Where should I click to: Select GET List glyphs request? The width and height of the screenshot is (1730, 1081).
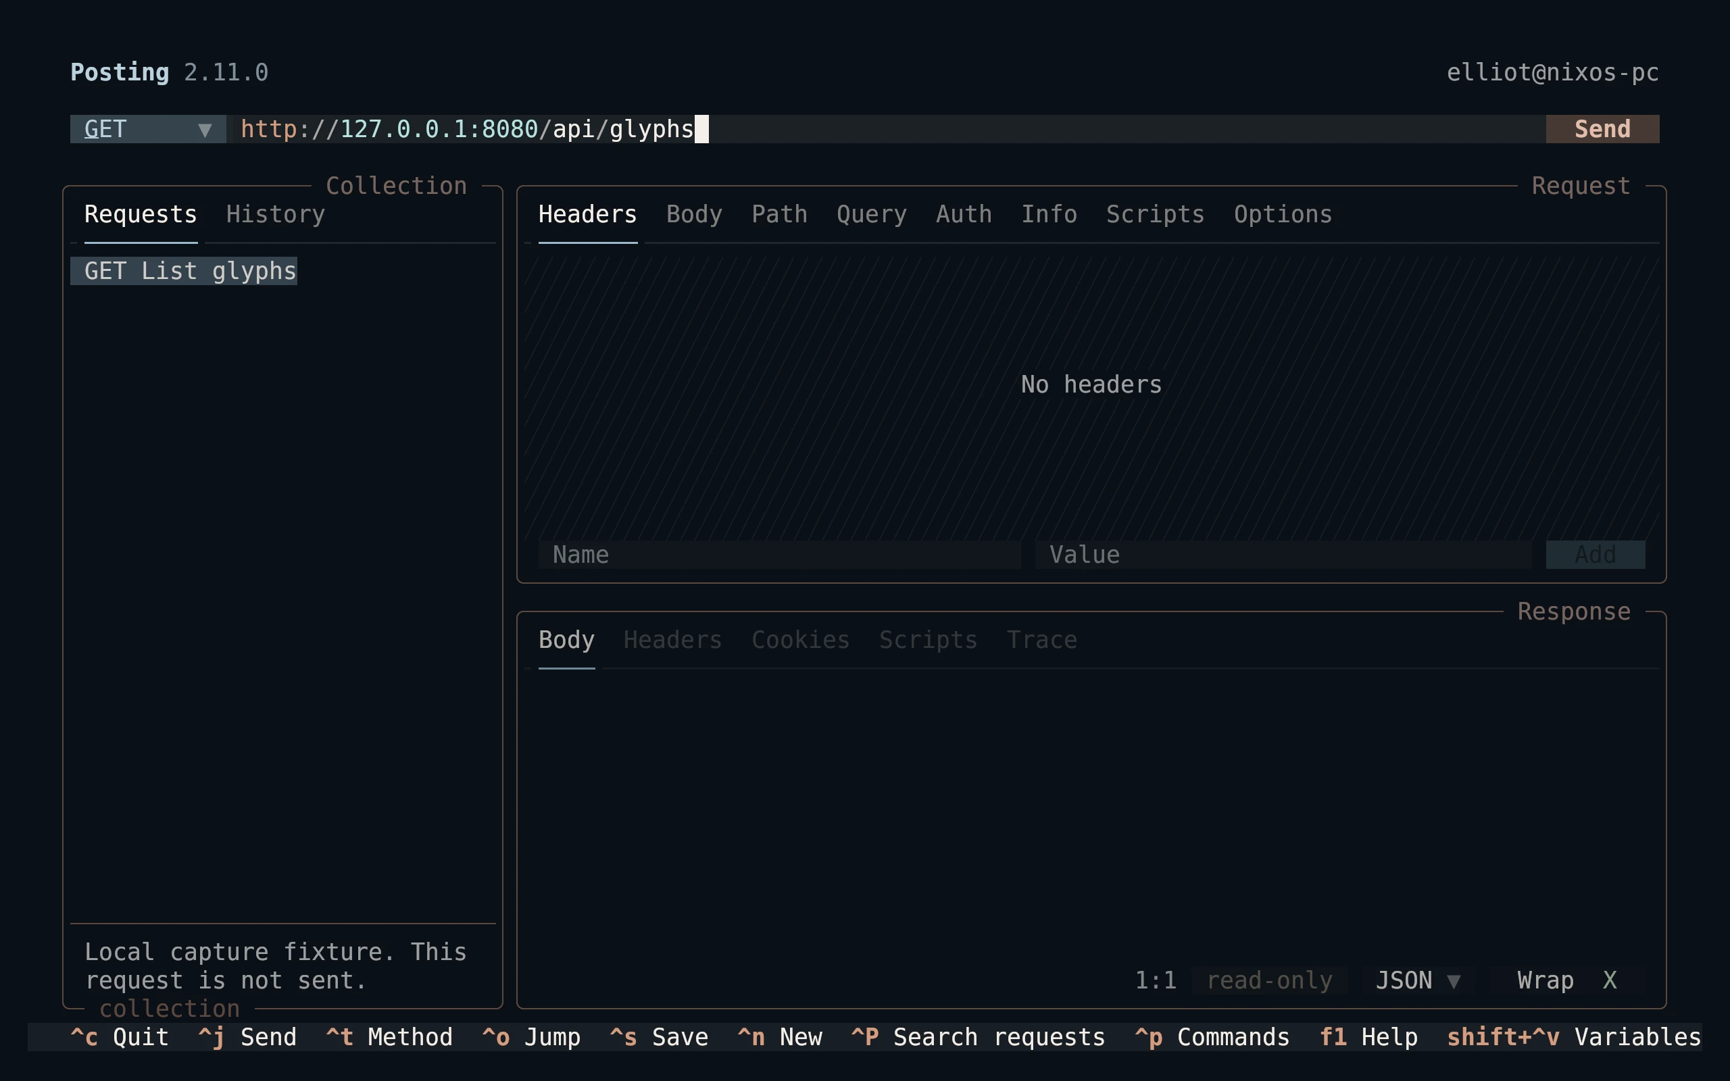[x=184, y=271]
